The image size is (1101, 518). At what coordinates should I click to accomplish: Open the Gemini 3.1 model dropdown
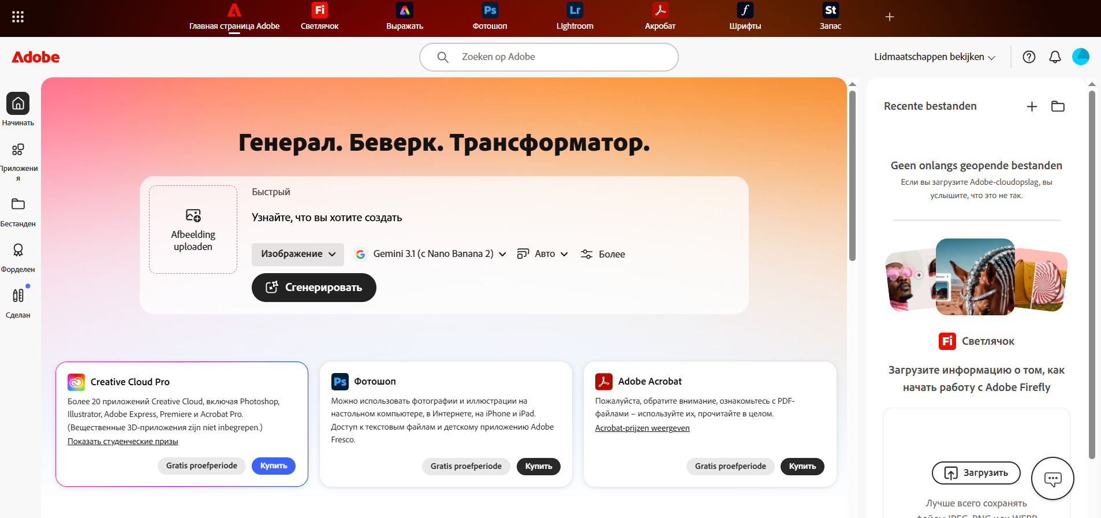(431, 254)
